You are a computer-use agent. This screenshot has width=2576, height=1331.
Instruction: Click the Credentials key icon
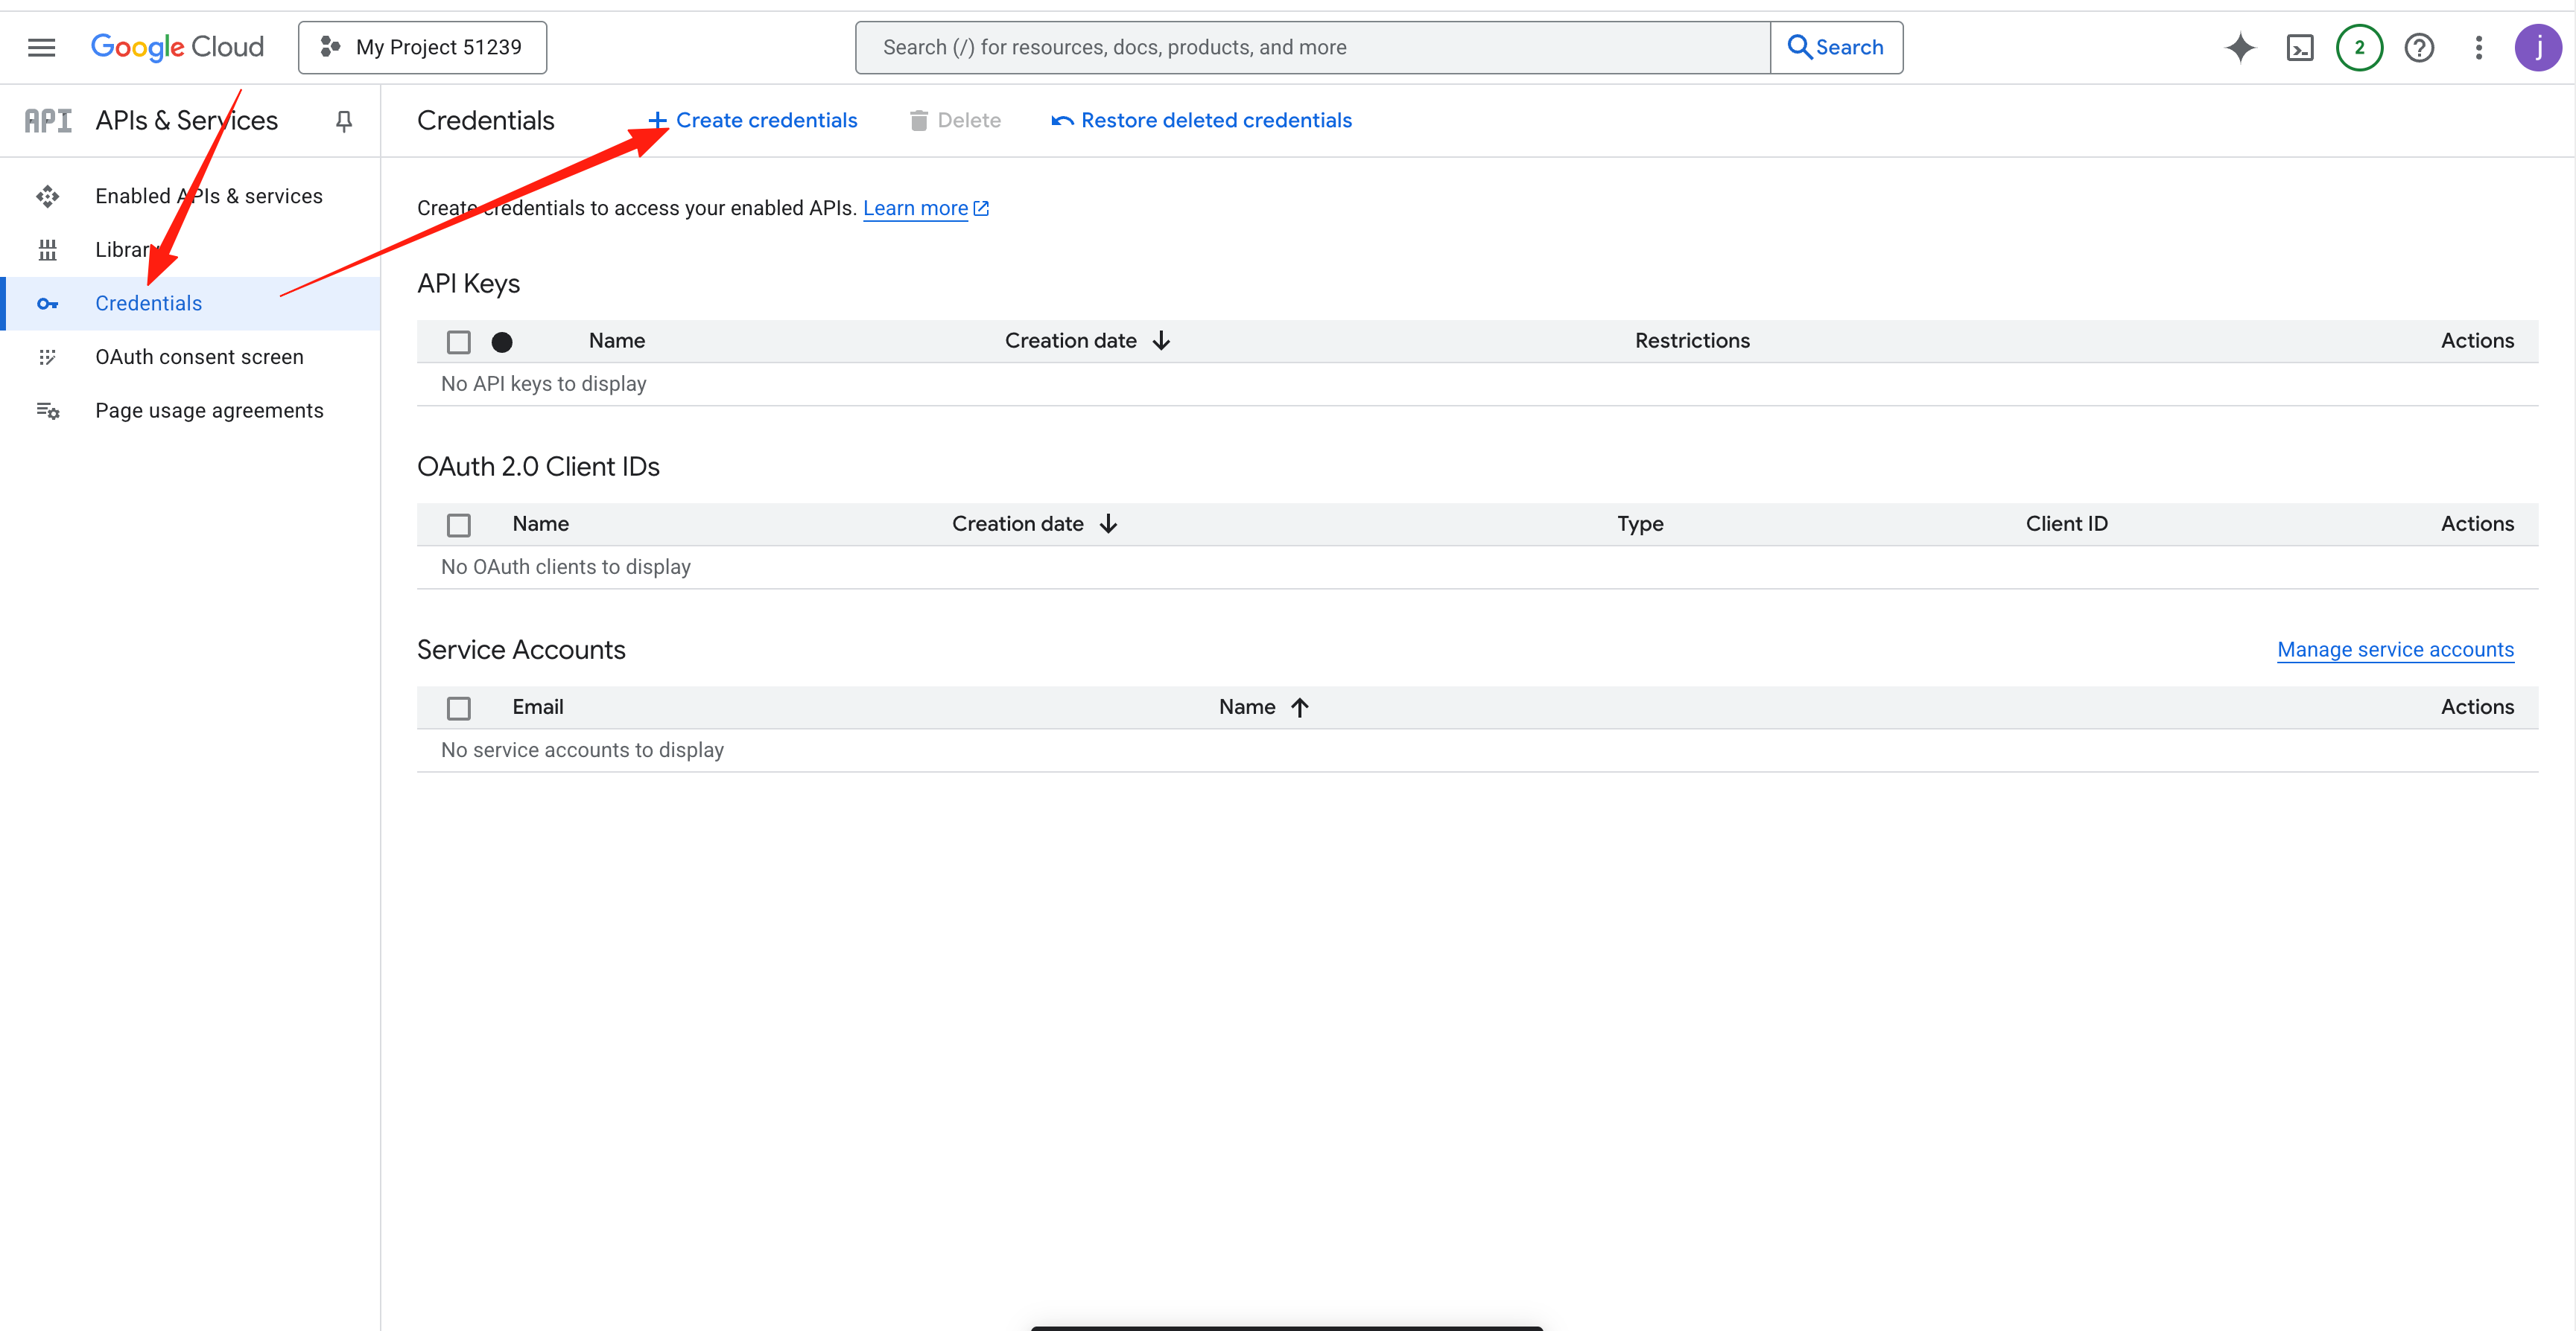point(47,304)
